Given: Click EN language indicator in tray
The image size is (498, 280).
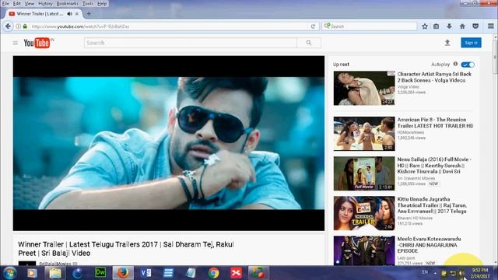Looking at the screenshot, I should [425, 272].
